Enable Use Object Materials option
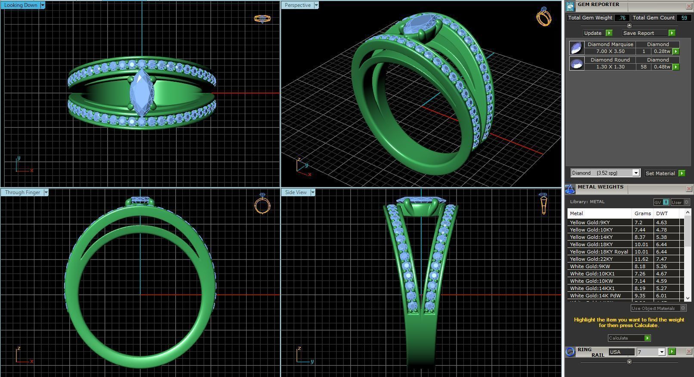Image resolution: width=694 pixels, height=377 pixels. (658, 308)
